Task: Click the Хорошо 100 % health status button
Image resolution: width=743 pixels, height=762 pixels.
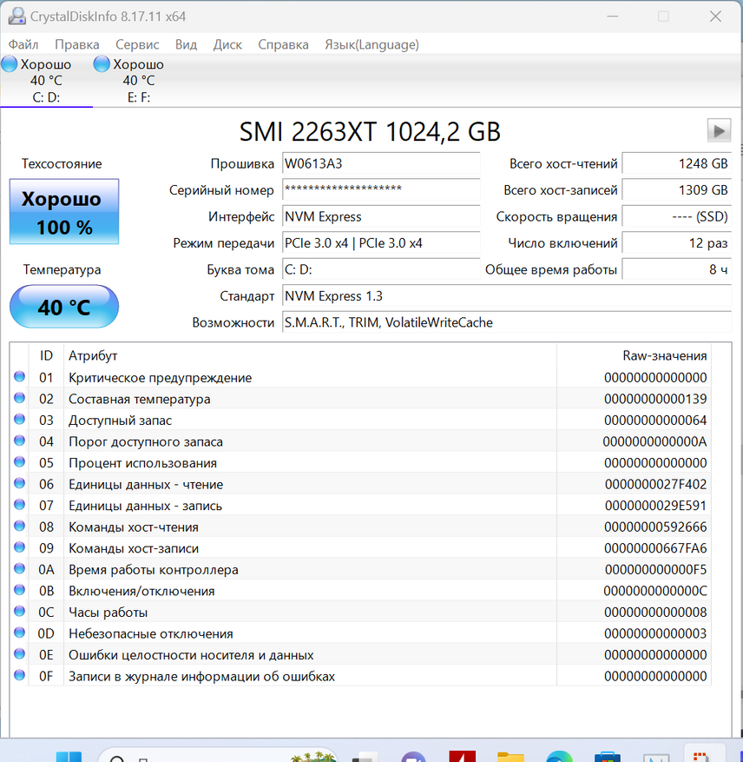Action: tap(64, 212)
